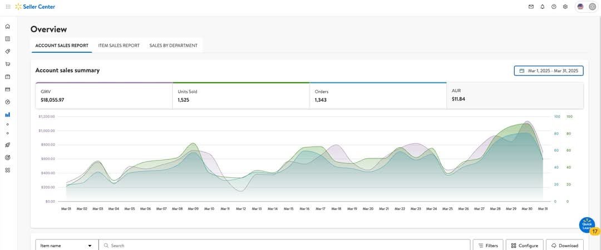Open the shopping cart icon in sidebar
601x250 pixels.
point(8,64)
